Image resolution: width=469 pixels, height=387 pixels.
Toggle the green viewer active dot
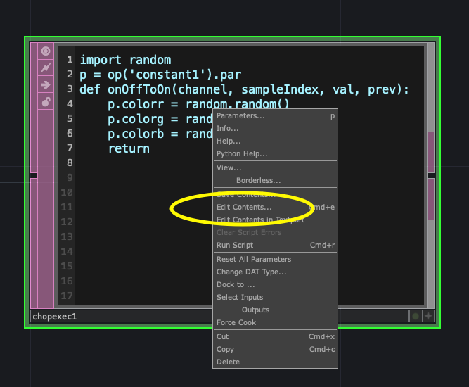[416, 316]
